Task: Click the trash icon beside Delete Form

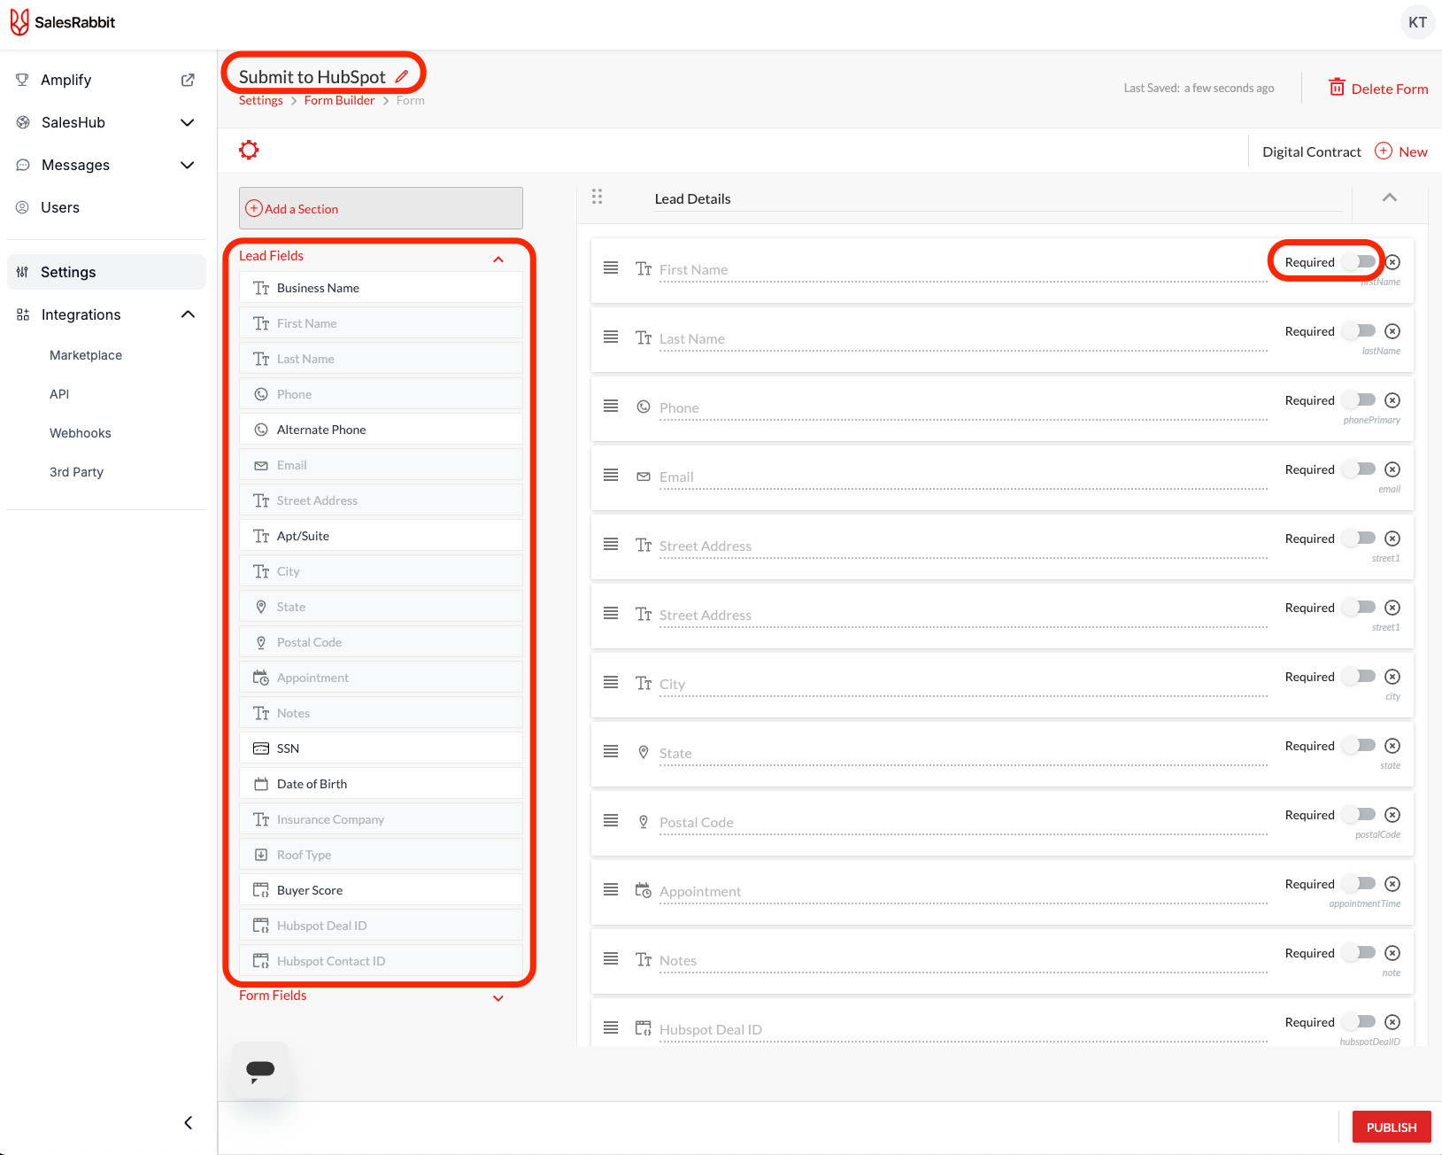Action: point(1337,87)
